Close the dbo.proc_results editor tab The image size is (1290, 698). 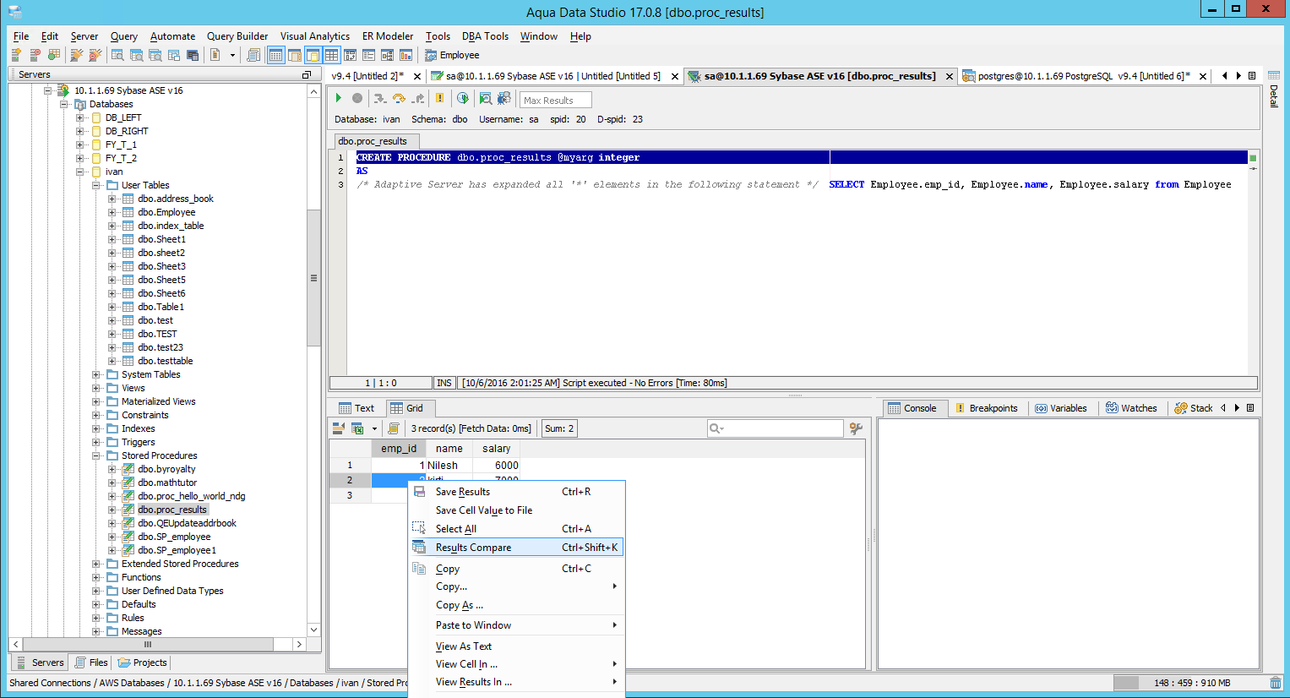(950, 77)
